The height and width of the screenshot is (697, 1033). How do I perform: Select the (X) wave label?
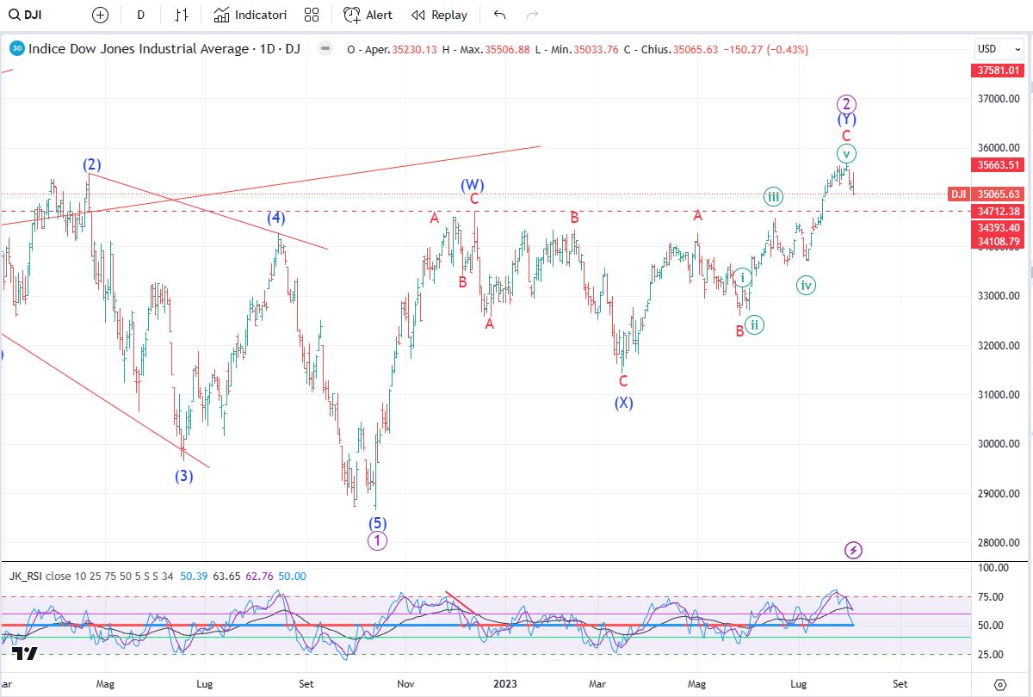[623, 403]
